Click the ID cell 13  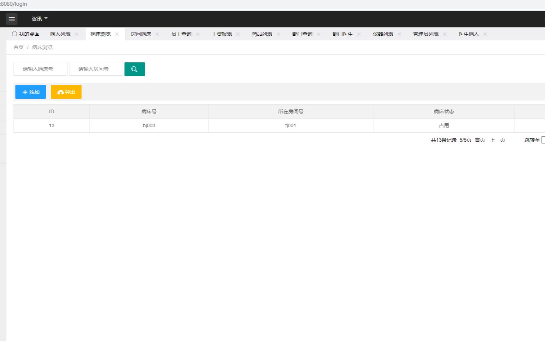pos(52,125)
